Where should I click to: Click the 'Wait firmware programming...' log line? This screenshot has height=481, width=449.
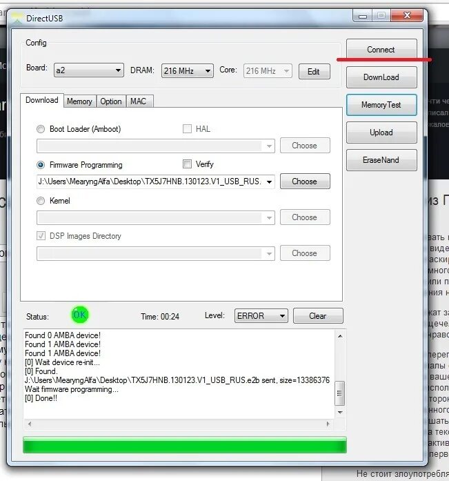pyautogui.click(x=72, y=389)
